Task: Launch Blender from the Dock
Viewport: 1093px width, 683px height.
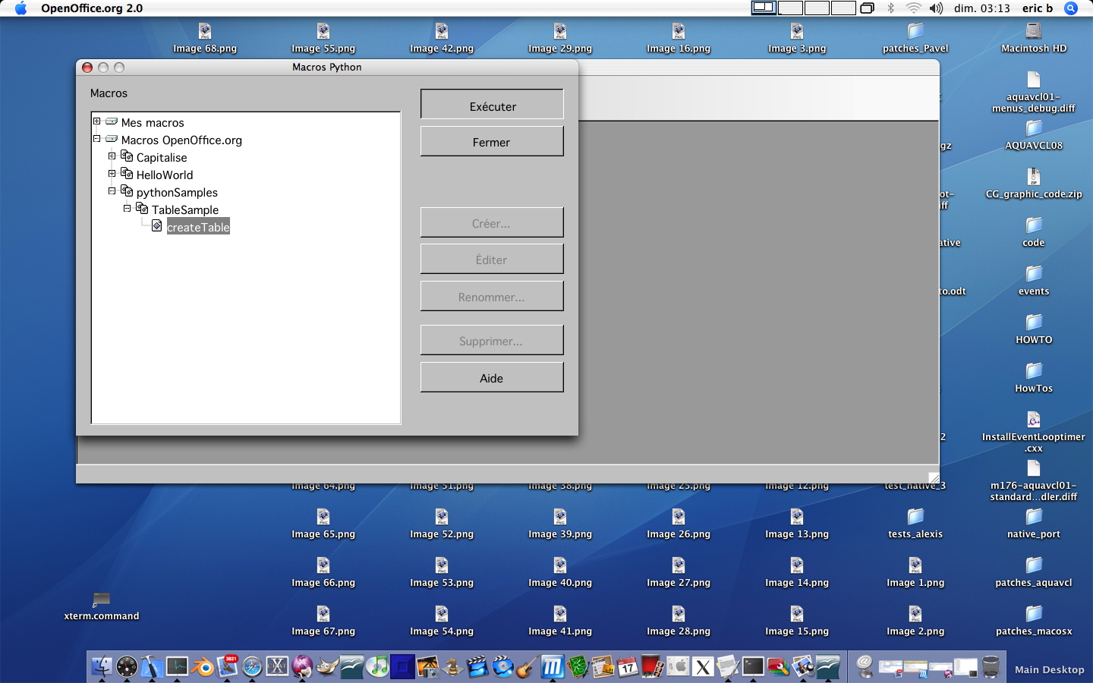Action: coord(202,667)
